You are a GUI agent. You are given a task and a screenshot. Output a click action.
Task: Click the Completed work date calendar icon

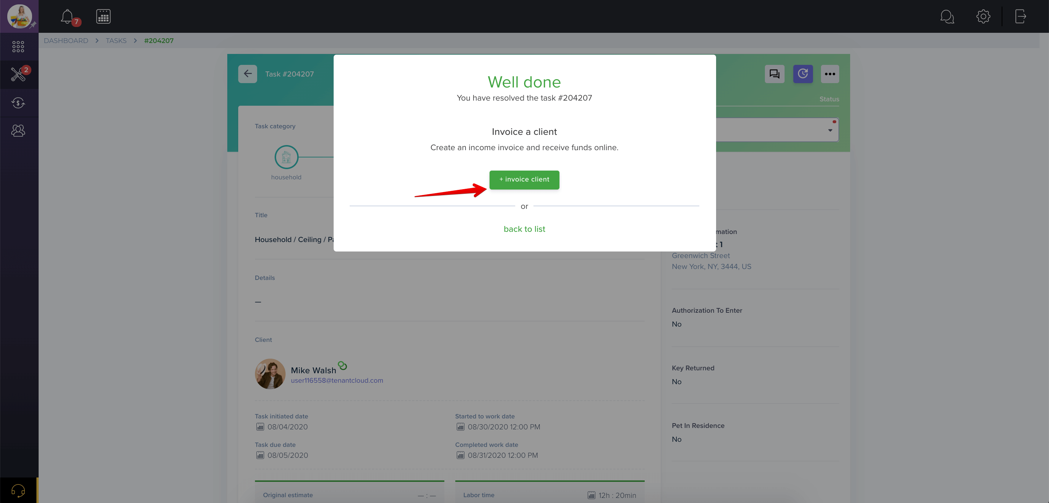pyautogui.click(x=460, y=455)
